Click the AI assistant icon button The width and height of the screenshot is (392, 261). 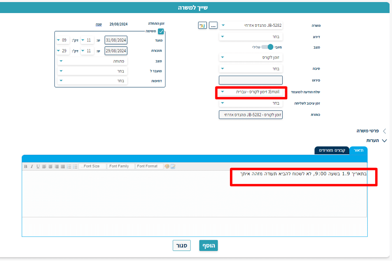[x=202, y=26]
